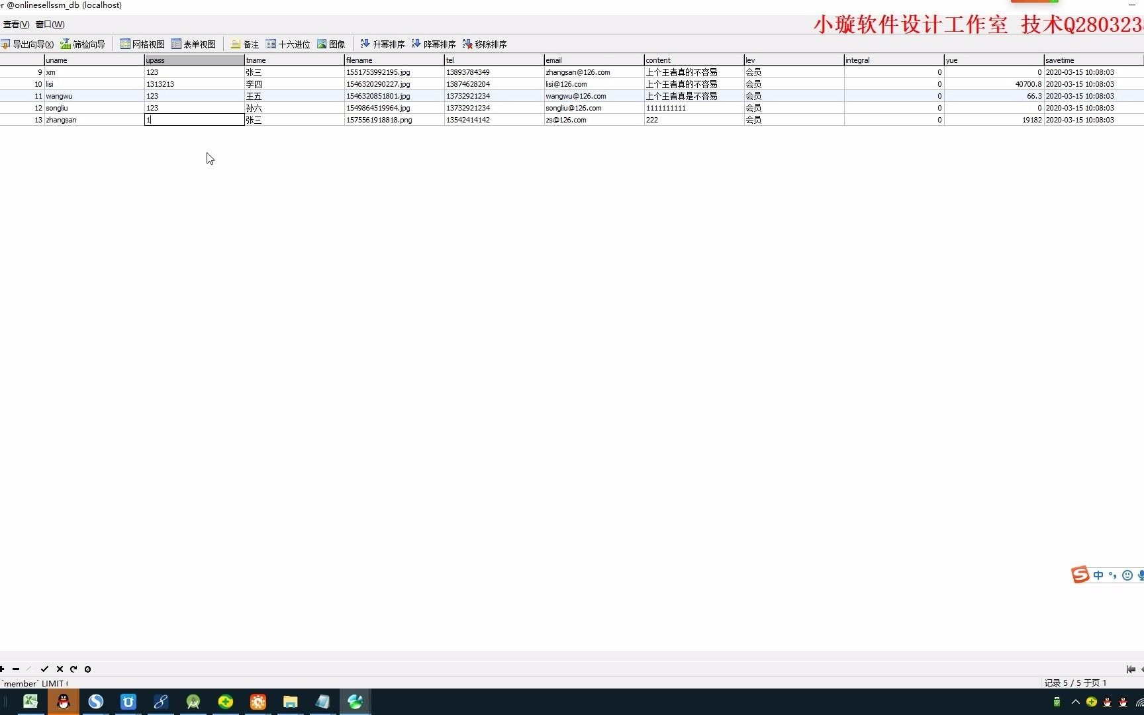Click the yue column header

(994, 60)
